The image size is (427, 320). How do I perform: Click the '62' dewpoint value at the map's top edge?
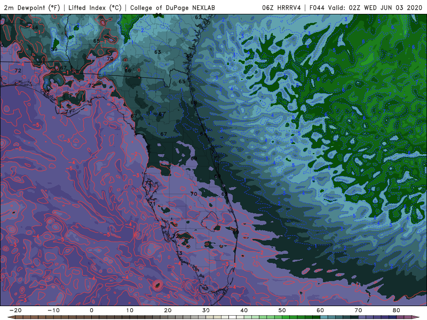pos(198,17)
